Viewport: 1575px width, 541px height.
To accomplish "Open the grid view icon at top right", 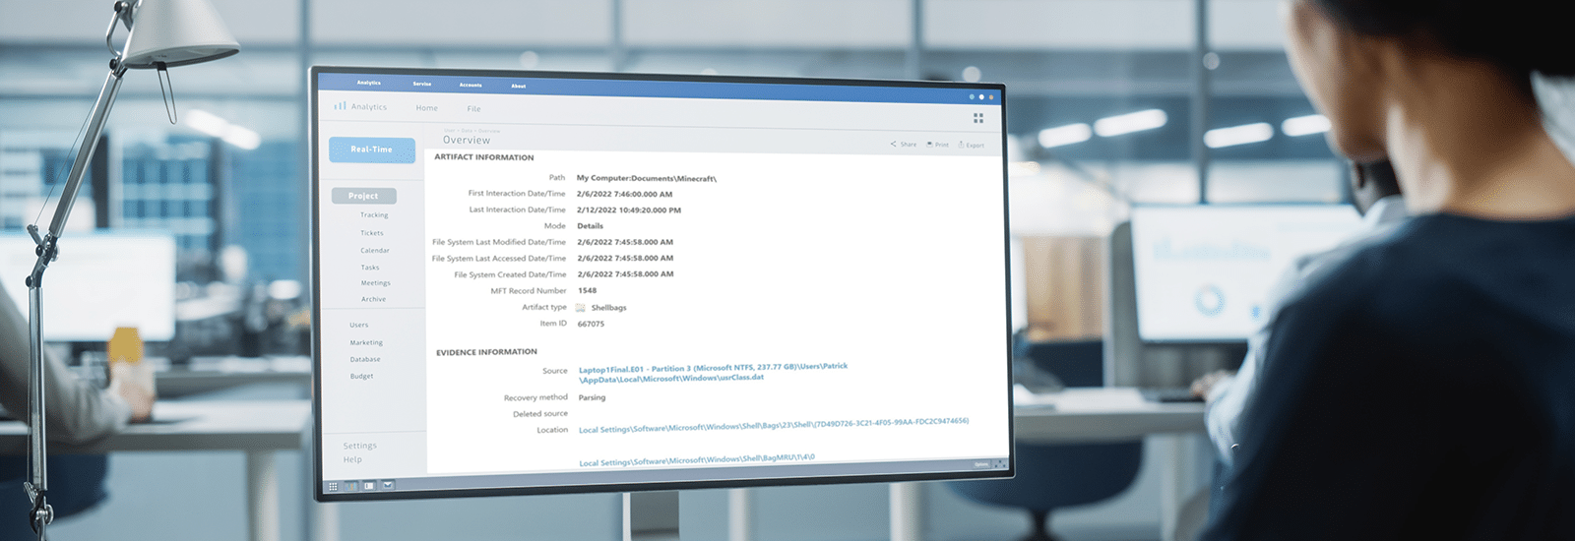I will pos(978,118).
